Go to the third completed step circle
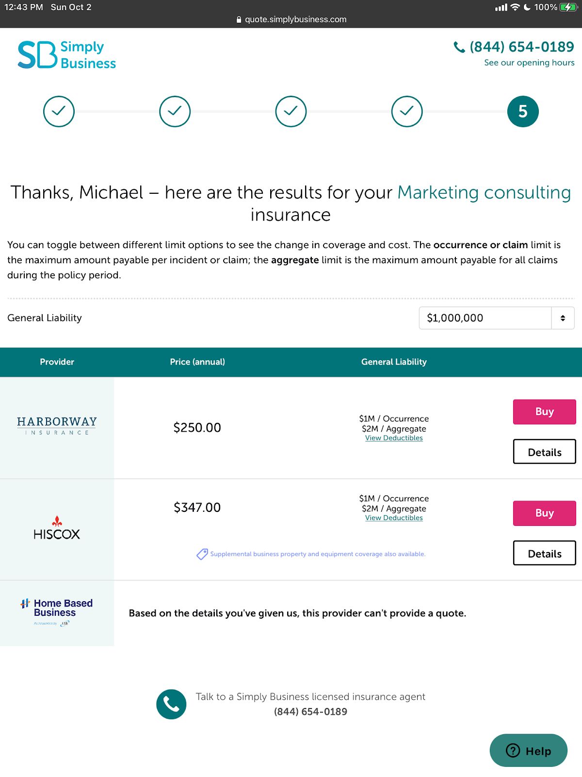 (291, 112)
